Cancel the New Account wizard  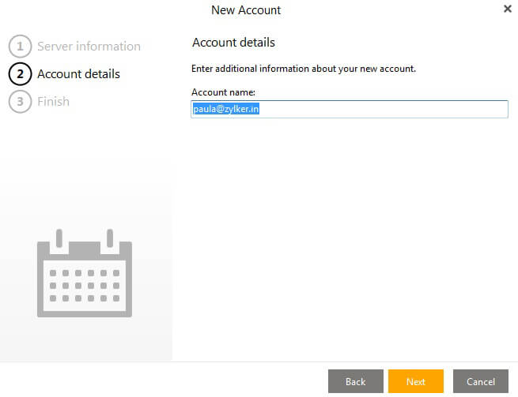(481, 381)
